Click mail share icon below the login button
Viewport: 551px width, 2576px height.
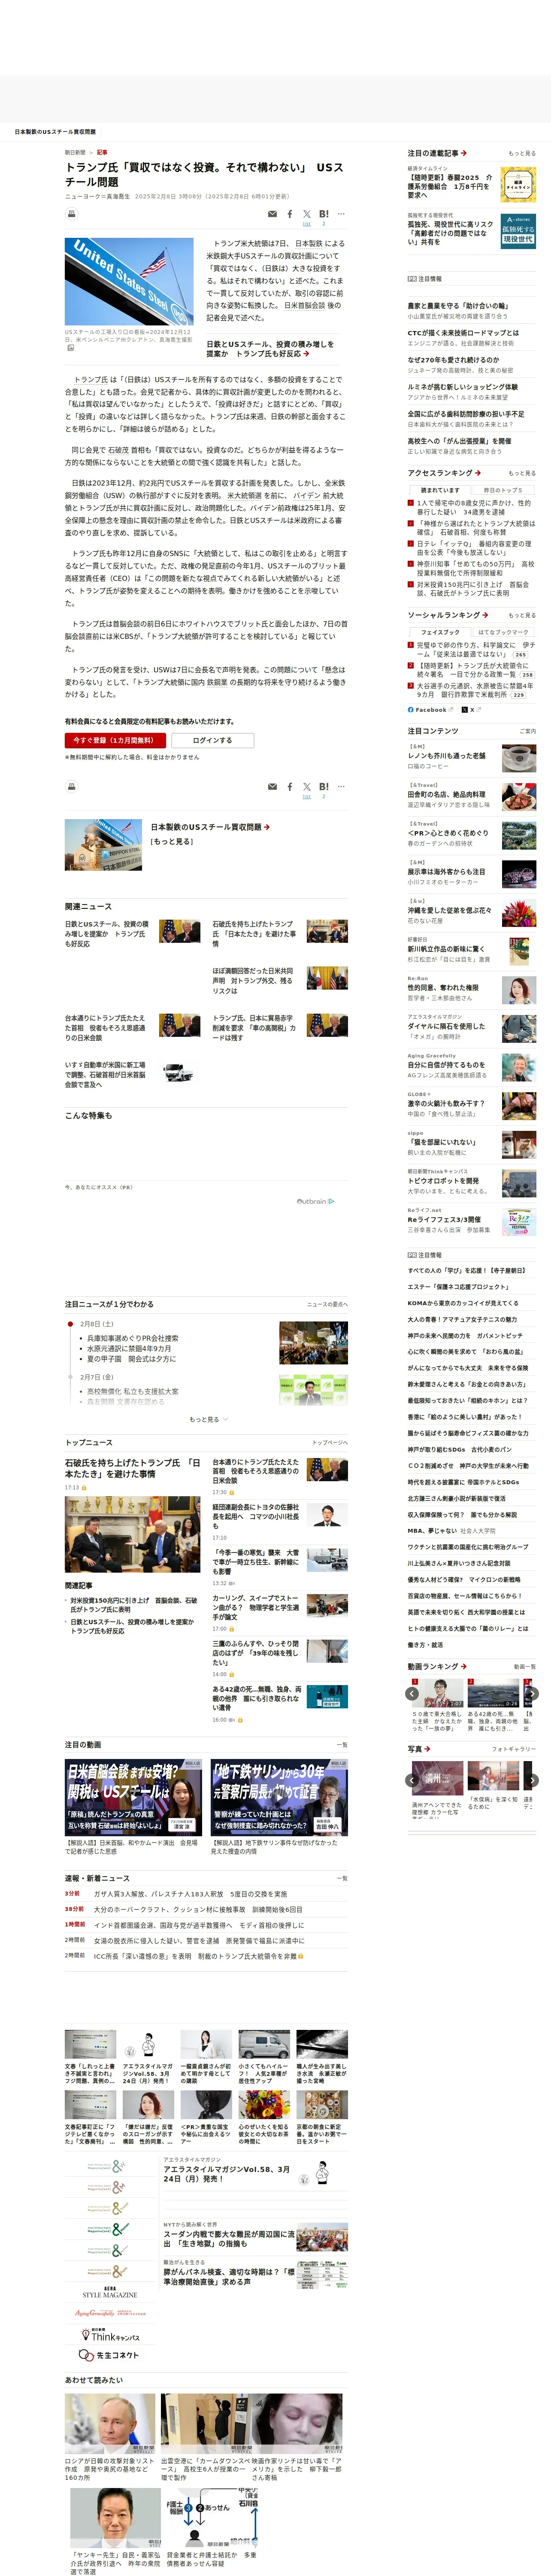click(x=272, y=787)
